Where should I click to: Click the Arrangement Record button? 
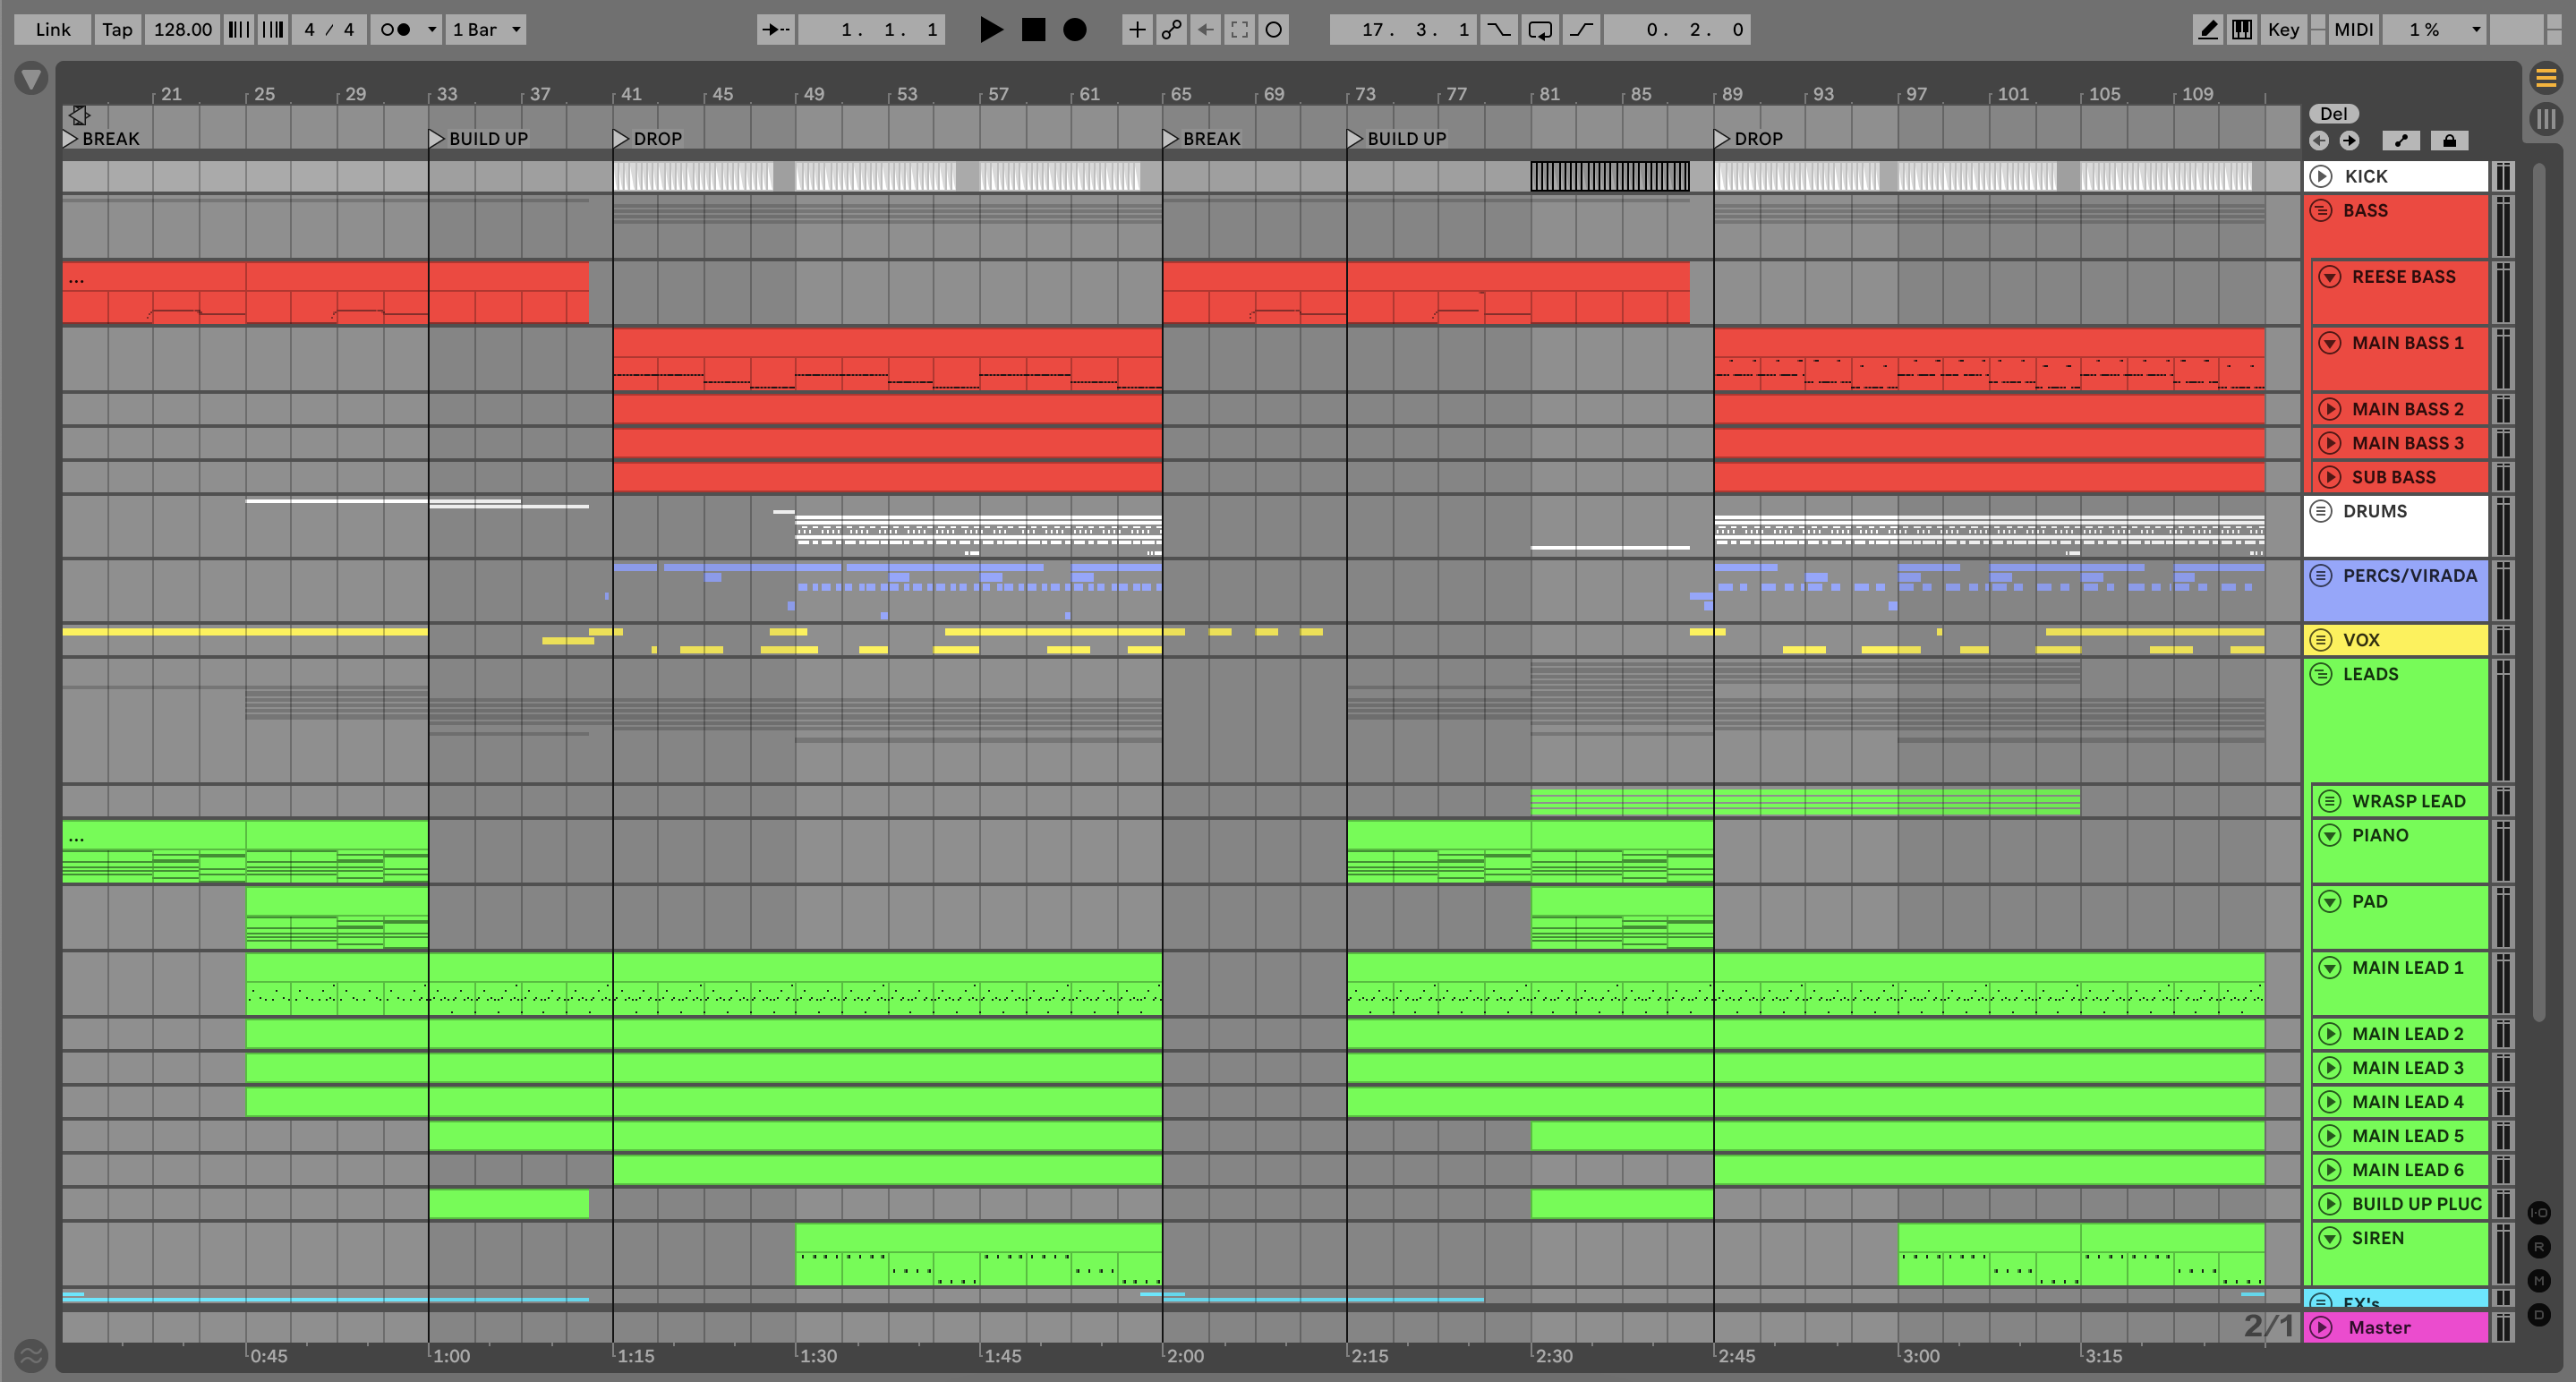(x=1074, y=30)
